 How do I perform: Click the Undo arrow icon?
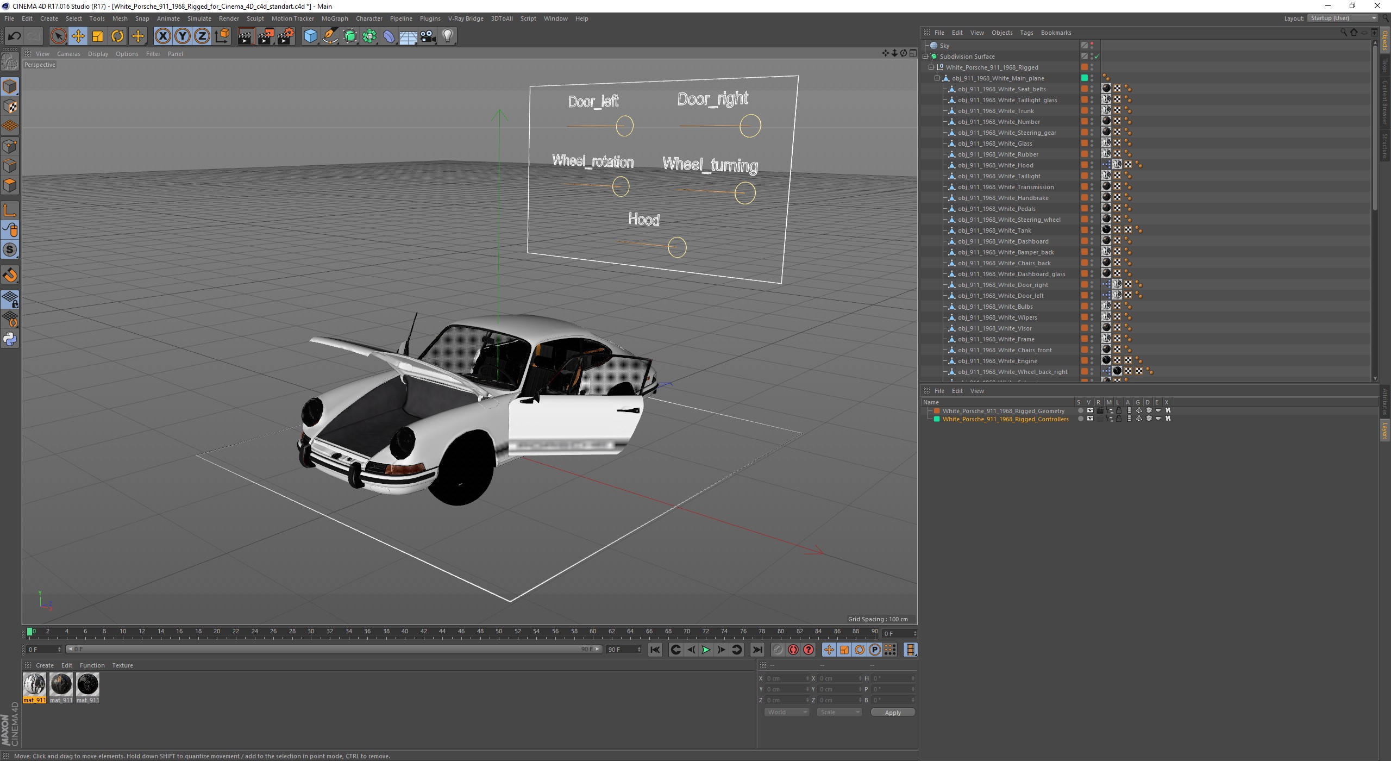(x=15, y=36)
